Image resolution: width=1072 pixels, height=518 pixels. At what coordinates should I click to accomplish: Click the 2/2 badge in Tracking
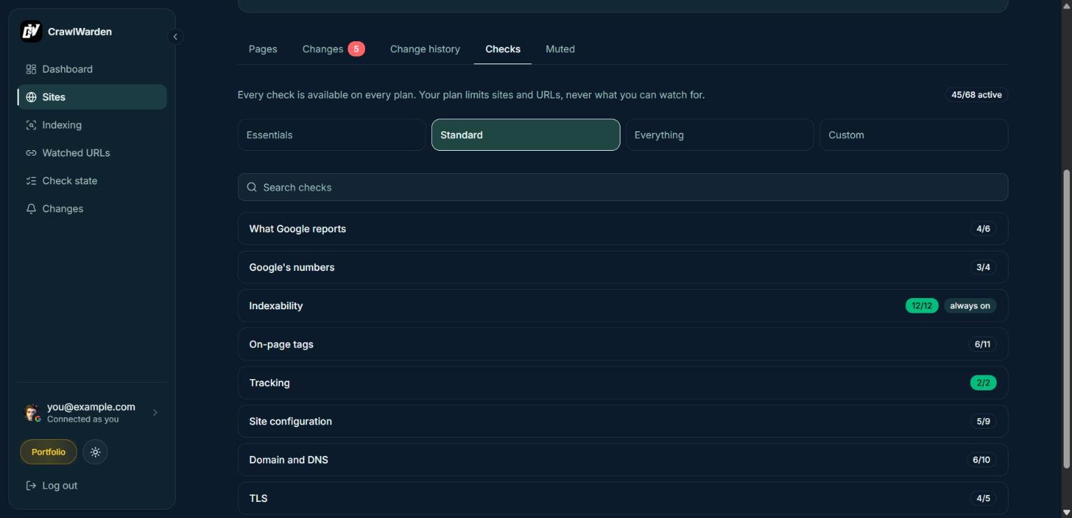pos(983,383)
